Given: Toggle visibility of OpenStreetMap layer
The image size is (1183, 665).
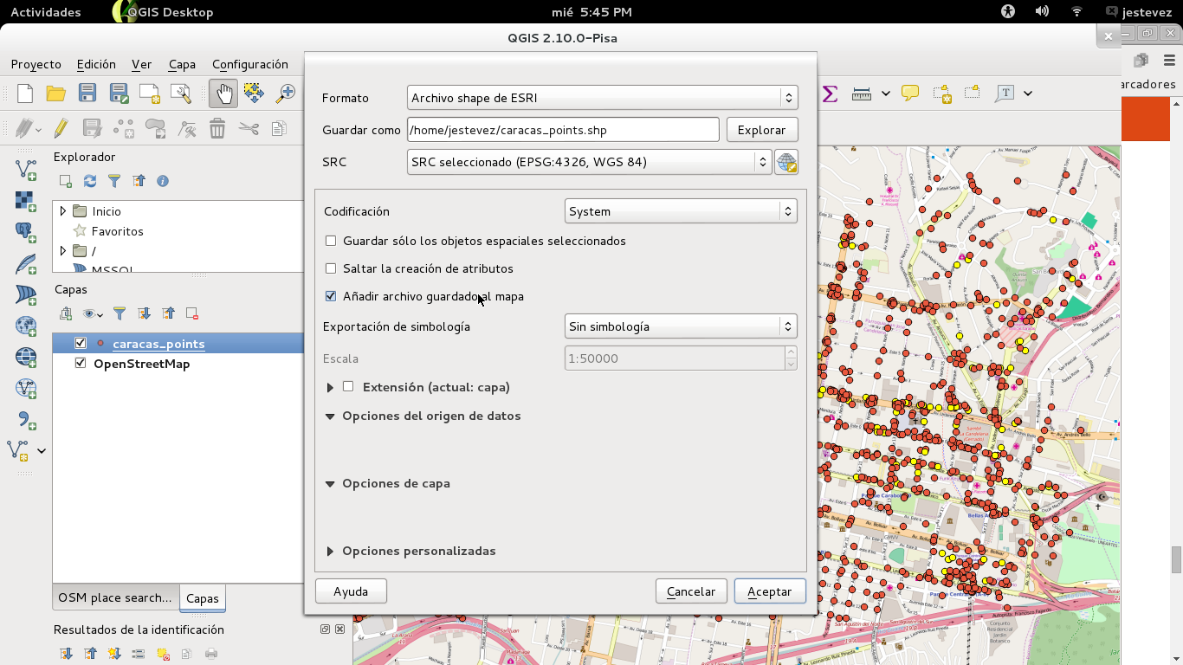Looking at the screenshot, I should (81, 363).
